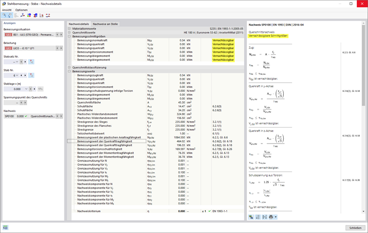Maximize the Stahlbemessung window
The image size is (368, 233).
pyautogui.click(x=351, y=3)
